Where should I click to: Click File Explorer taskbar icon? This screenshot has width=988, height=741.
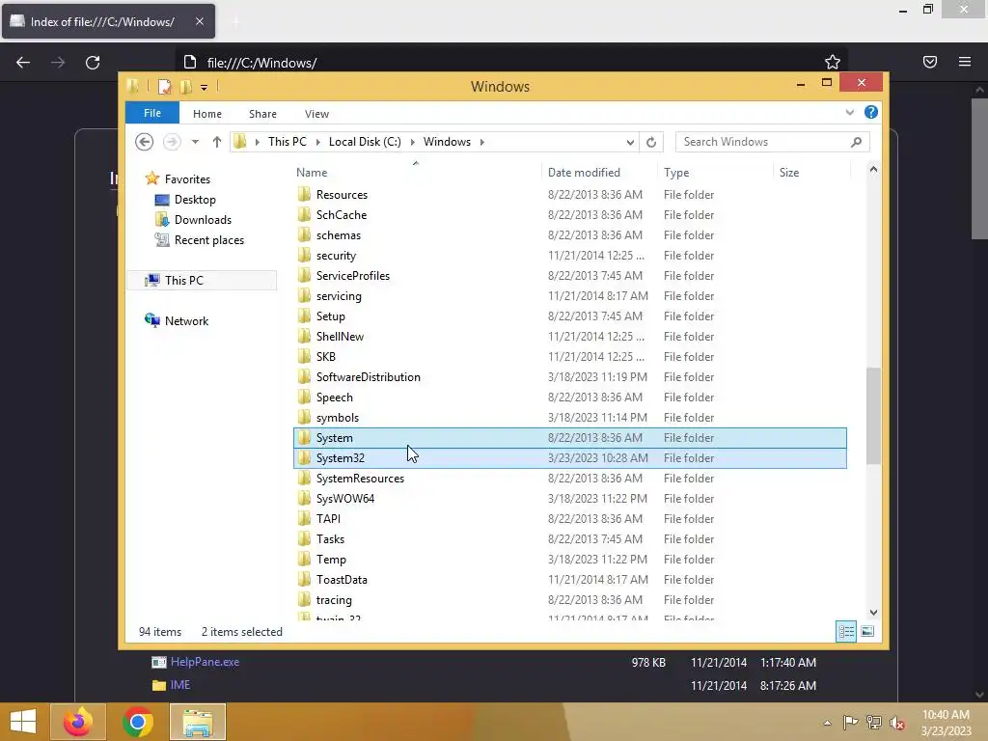[198, 722]
